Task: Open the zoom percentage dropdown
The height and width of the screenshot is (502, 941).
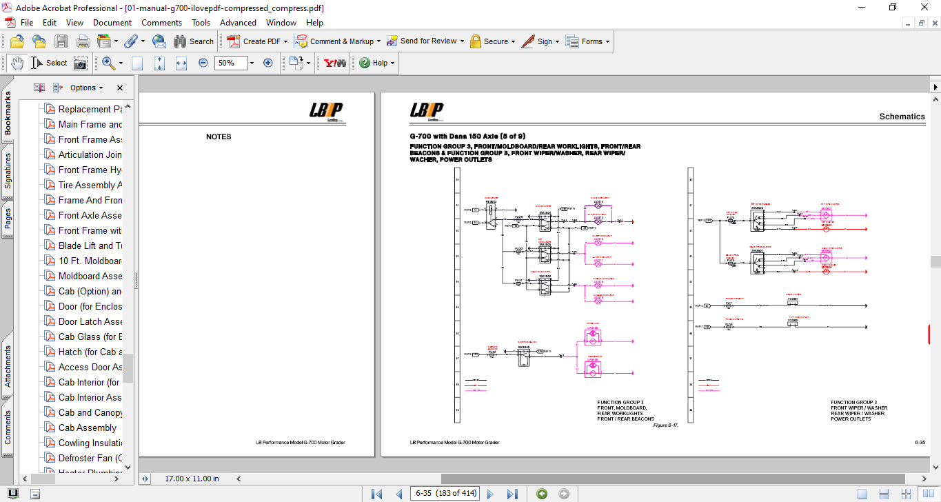Action: click(252, 63)
